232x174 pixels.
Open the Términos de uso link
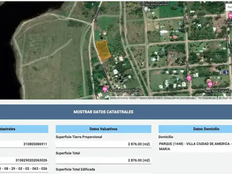[x=206, y=98]
